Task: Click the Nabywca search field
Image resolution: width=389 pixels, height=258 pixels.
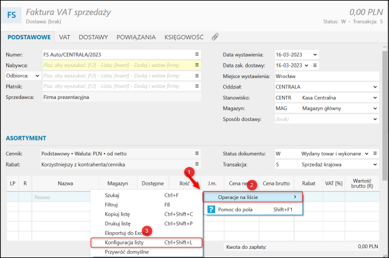Action: pyautogui.click(x=117, y=64)
